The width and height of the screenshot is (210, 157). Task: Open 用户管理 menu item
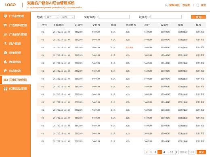coord(15,43)
